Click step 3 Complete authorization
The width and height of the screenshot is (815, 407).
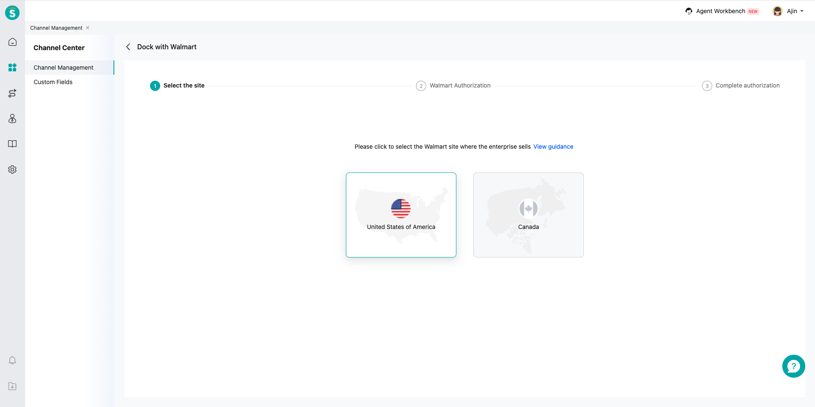pyautogui.click(x=741, y=86)
